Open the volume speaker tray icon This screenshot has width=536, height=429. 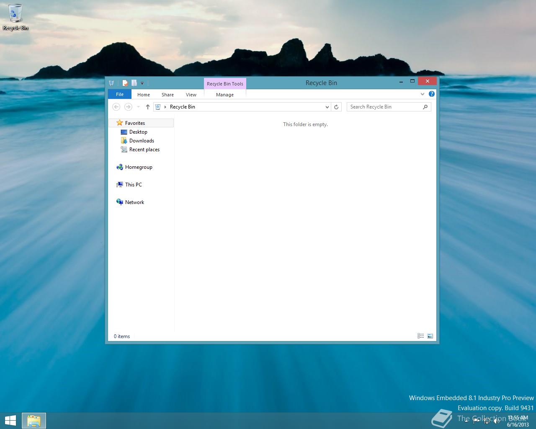point(497,421)
